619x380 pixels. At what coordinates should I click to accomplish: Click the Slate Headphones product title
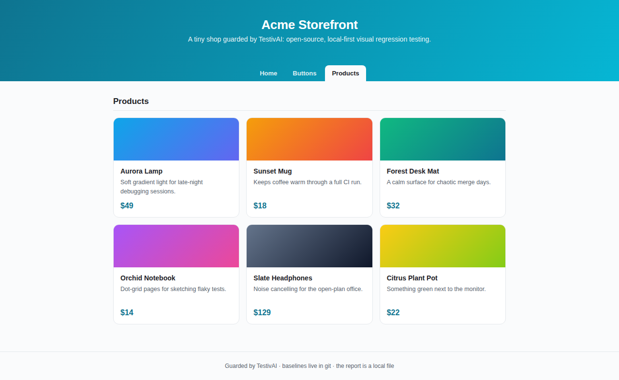(x=283, y=278)
